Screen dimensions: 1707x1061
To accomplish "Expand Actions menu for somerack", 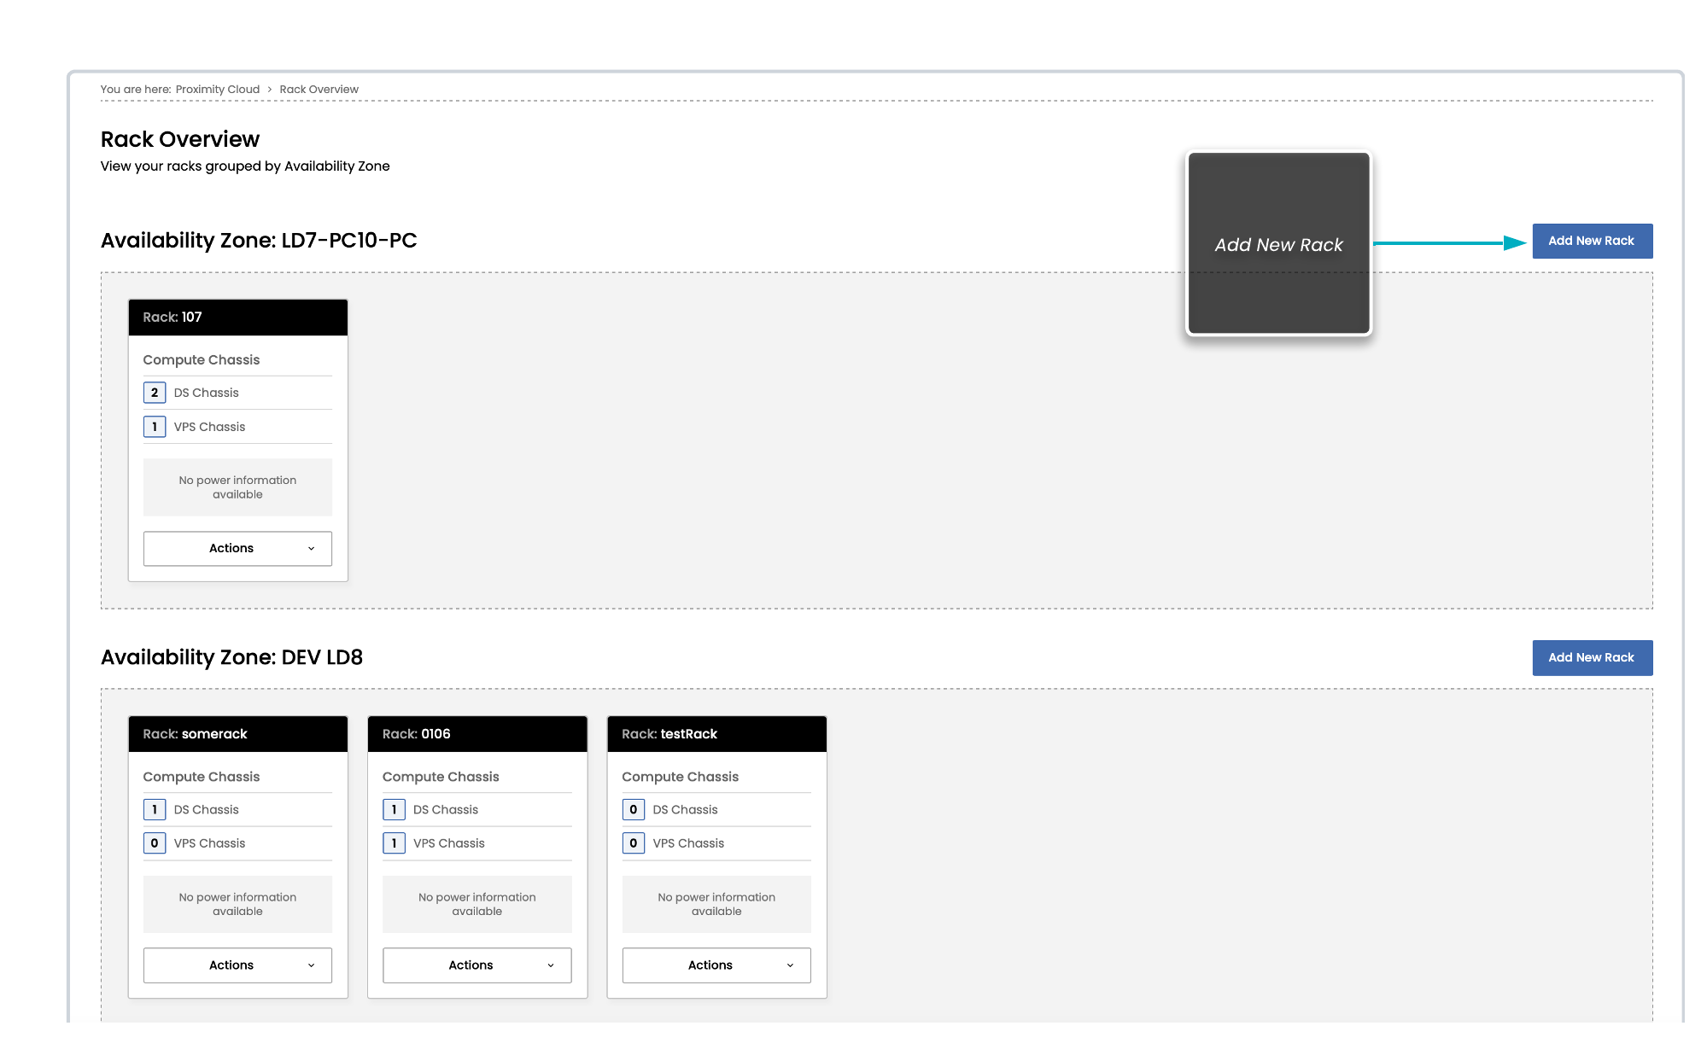I will [x=237, y=965].
